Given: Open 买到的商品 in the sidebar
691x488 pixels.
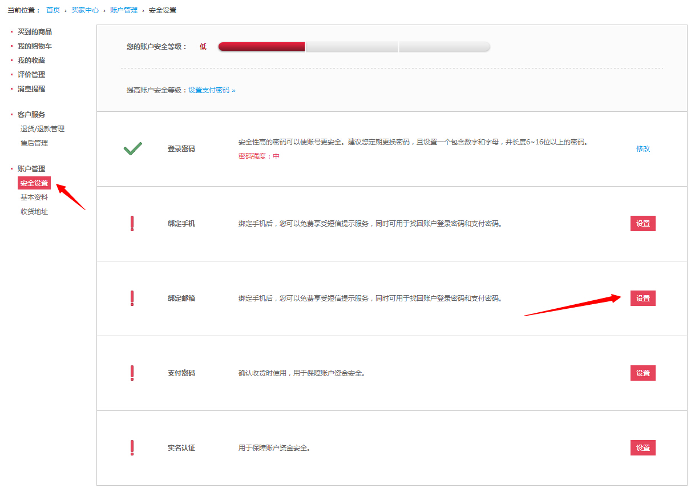Looking at the screenshot, I should coord(35,32).
